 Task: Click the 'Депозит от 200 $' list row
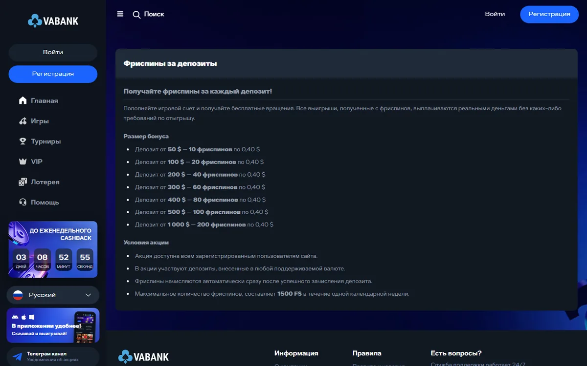point(200,174)
